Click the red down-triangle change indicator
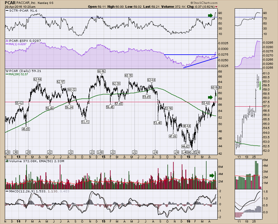The height and width of the screenshot is (224, 278). pyautogui.click(x=216, y=7)
